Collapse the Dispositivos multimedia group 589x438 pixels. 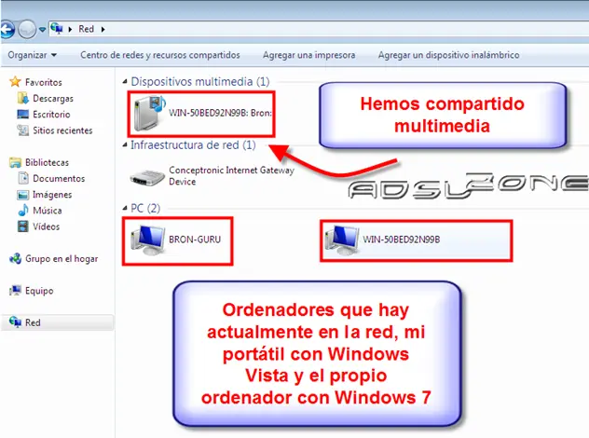(125, 81)
